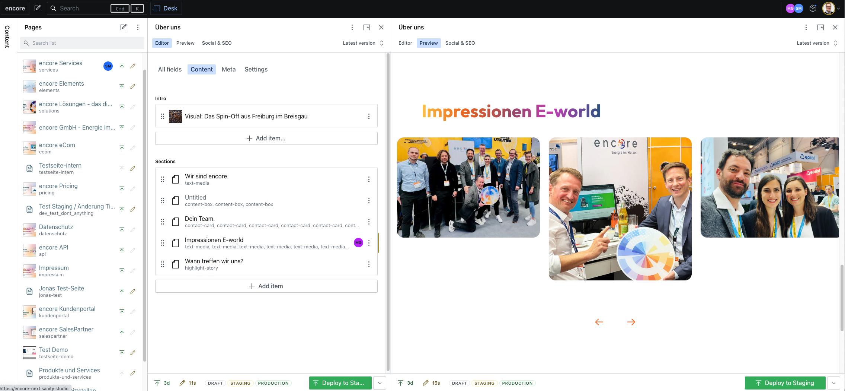
Task: Open menu for Dein Team section
Action: click(369, 222)
